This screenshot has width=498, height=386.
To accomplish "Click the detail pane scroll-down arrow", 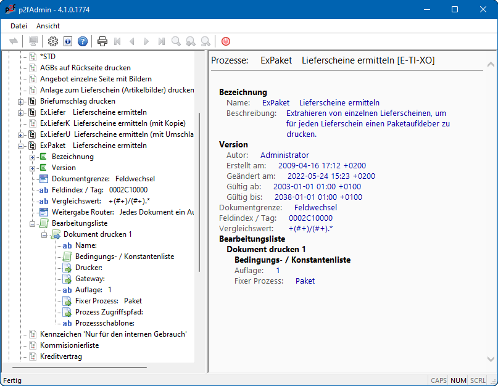I will click(x=490, y=359).
